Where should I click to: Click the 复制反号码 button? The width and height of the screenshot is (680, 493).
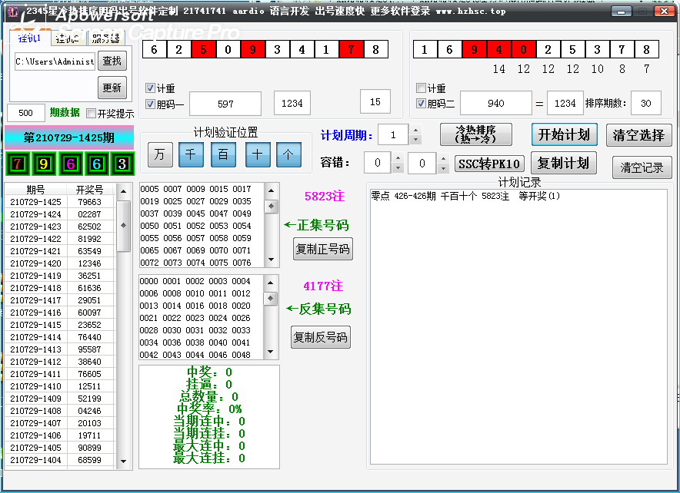pos(321,337)
